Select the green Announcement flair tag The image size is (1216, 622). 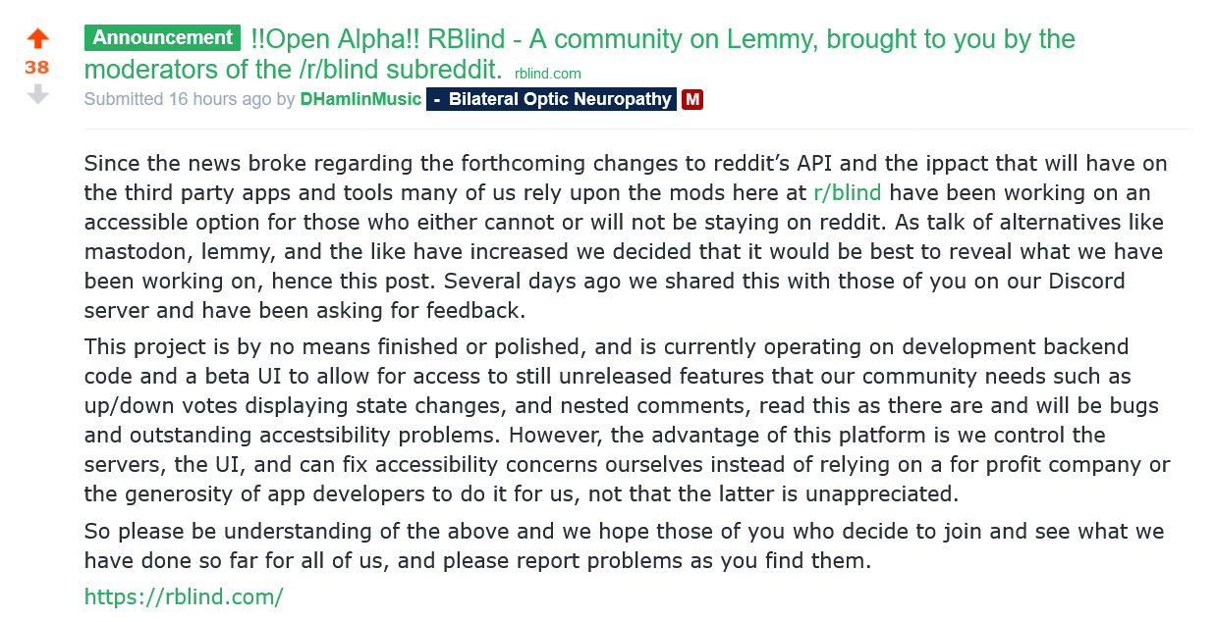(162, 38)
